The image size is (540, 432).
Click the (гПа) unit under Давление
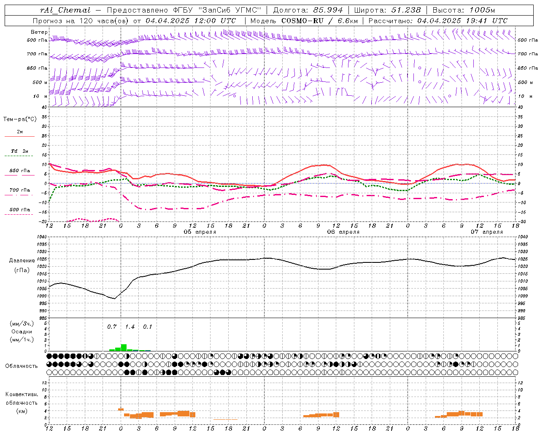click(22, 270)
